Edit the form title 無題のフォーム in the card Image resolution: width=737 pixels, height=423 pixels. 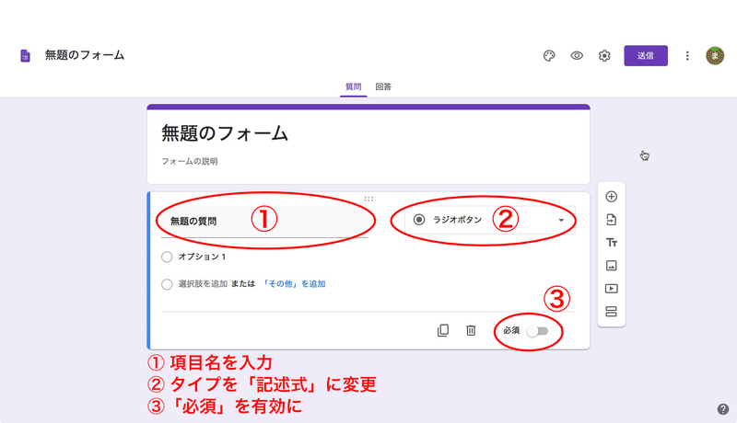(x=225, y=133)
